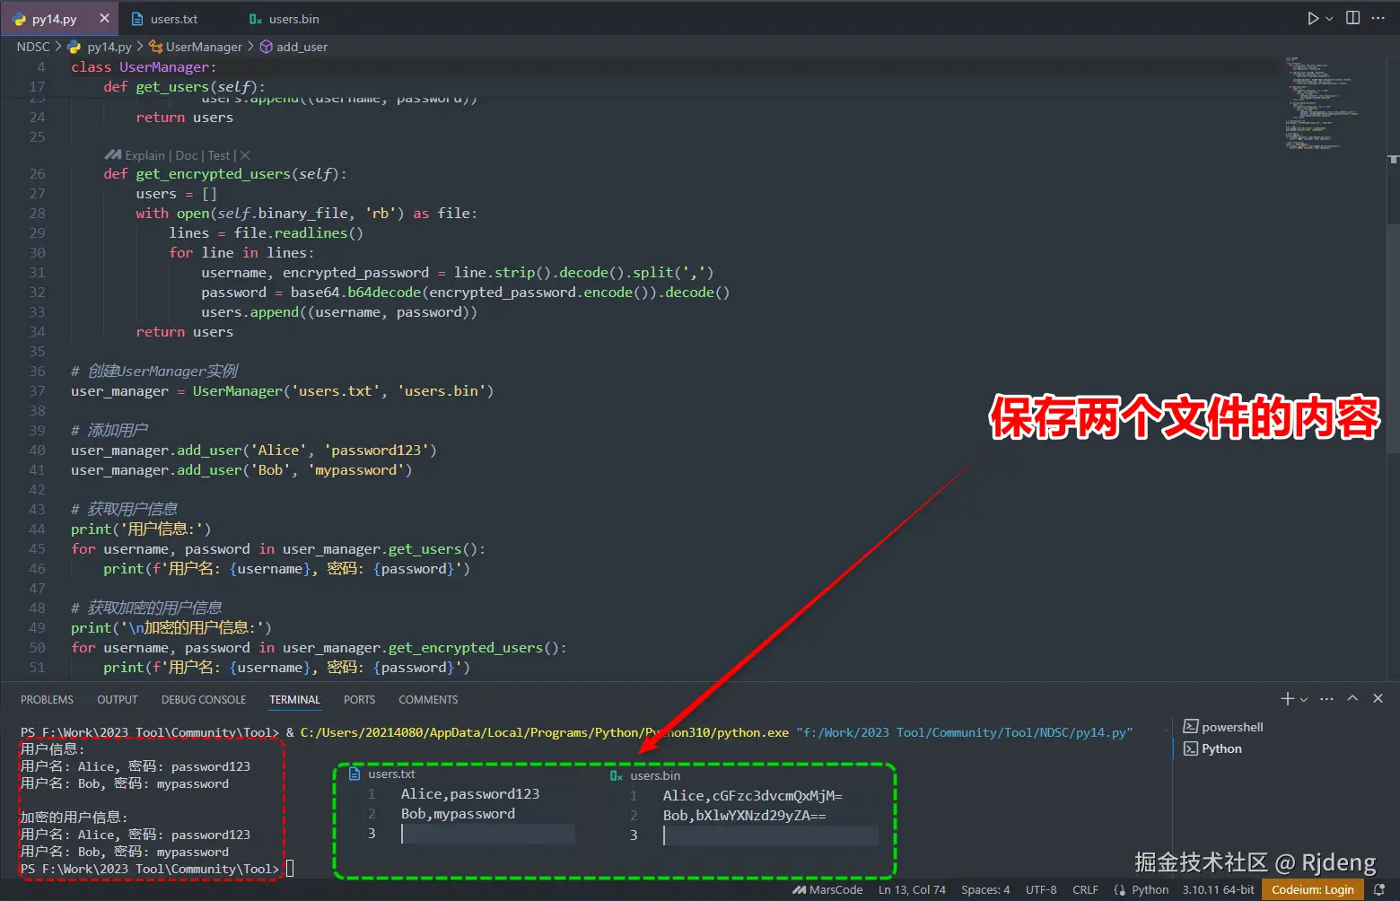Select the Python terminal instance
The height and width of the screenshot is (901, 1400).
point(1212,748)
